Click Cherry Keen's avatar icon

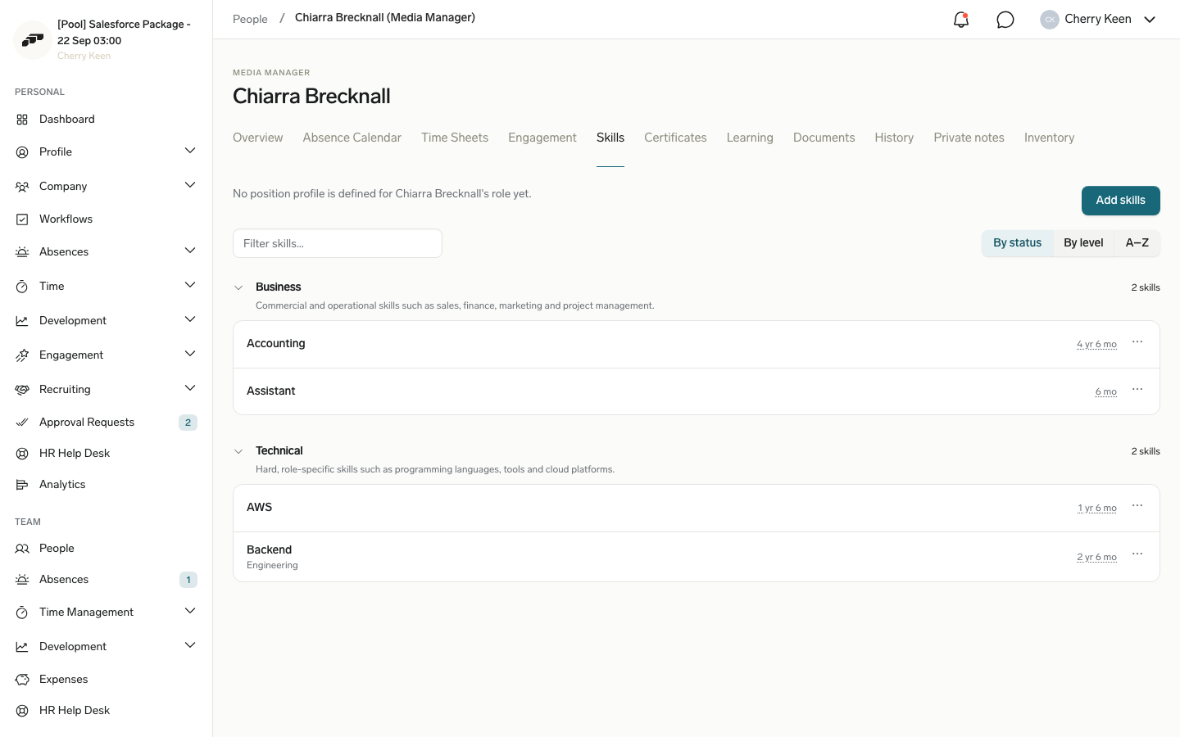pyautogui.click(x=1050, y=20)
